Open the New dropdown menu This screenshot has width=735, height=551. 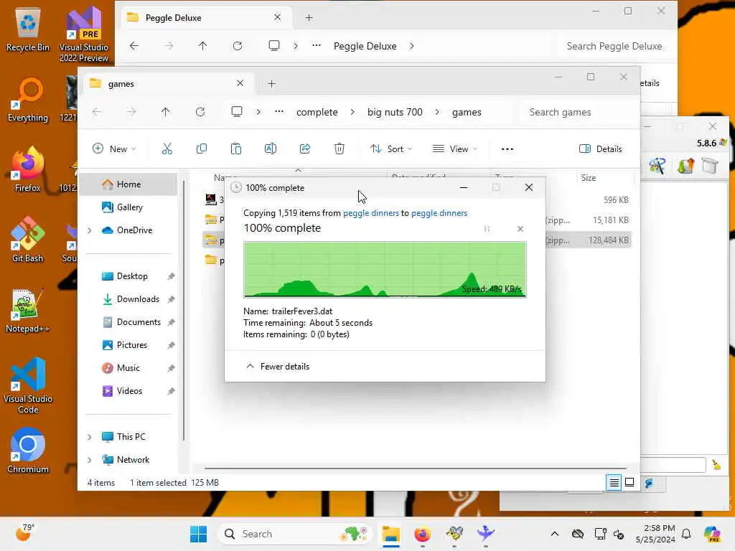click(114, 149)
